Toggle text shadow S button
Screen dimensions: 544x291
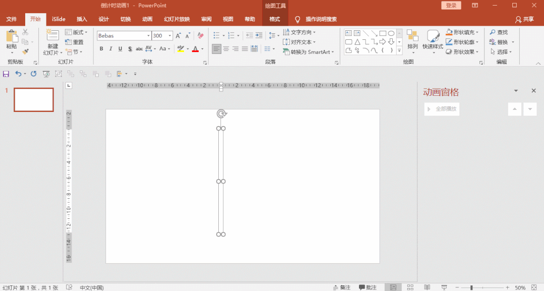tap(130, 48)
